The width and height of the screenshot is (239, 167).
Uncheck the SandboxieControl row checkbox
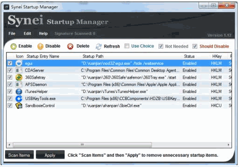click(x=10, y=105)
